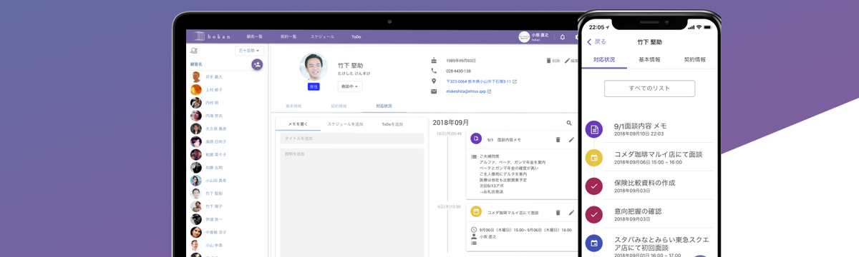This screenshot has width=859, height=257.
Task: Select customer 小山田 真希
Action: 208,180
